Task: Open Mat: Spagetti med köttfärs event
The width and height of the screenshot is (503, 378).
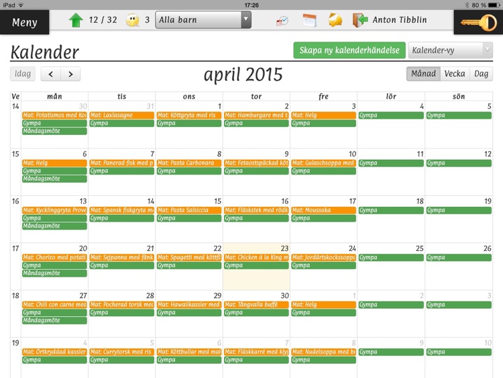Action: click(189, 257)
